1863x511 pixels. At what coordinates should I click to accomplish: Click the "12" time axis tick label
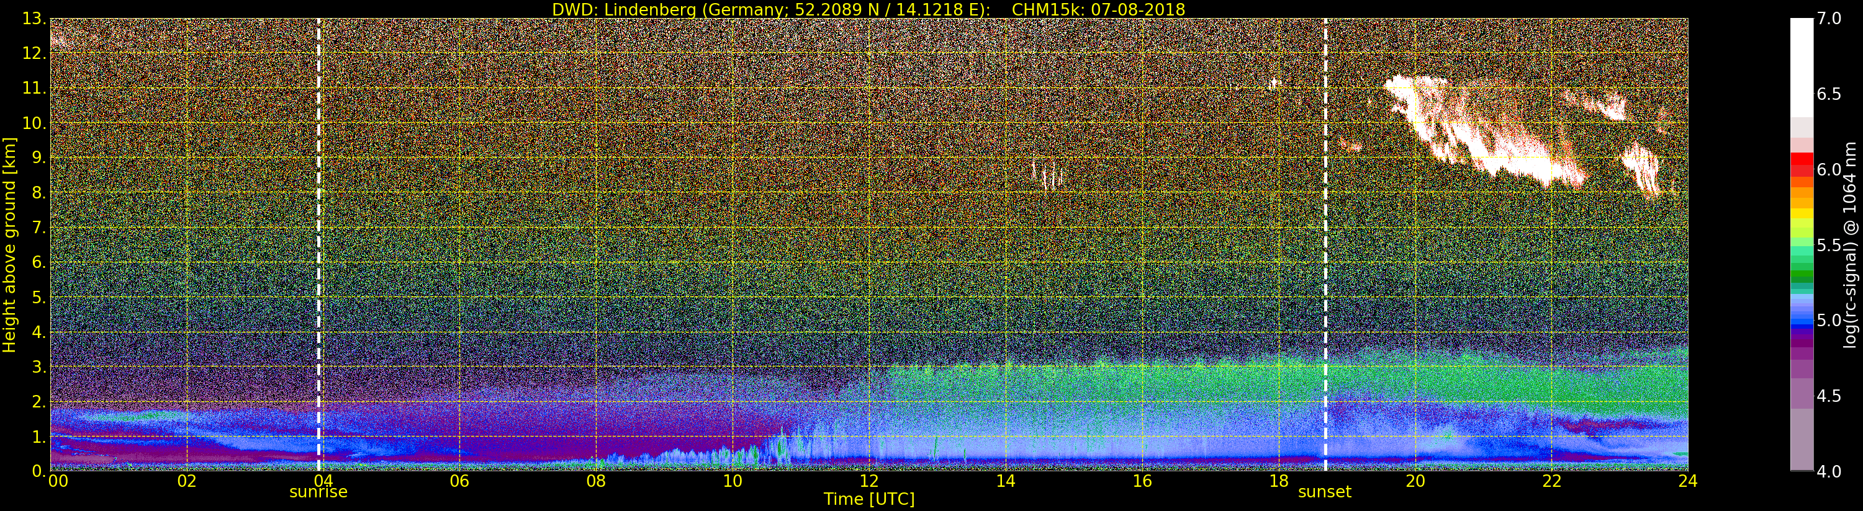click(x=868, y=481)
